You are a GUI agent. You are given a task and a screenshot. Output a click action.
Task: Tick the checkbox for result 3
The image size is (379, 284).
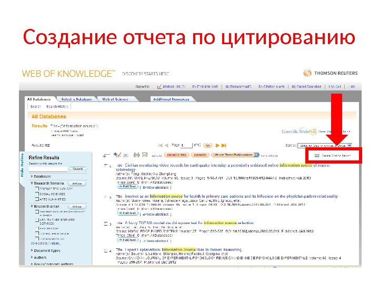point(106,224)
